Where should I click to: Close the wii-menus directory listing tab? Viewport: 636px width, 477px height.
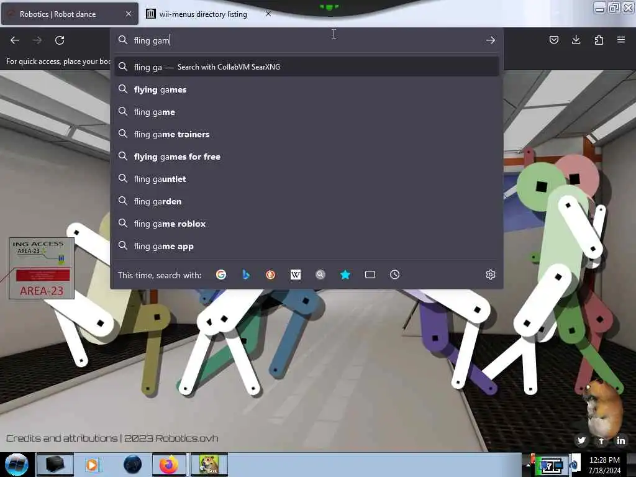point(268,14)
